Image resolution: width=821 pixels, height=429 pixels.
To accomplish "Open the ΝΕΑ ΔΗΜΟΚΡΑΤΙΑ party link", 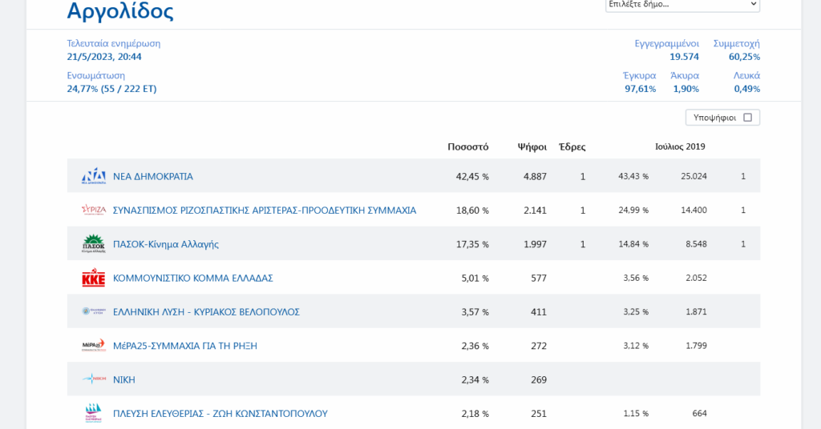I will [153, 176].
